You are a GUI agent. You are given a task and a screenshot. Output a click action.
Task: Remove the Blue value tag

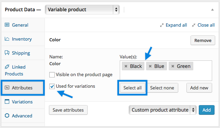[150, 66]
